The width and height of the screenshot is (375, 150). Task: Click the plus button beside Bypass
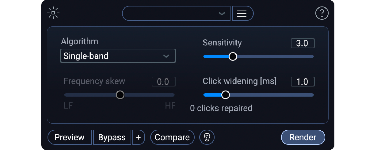point(138,137)
